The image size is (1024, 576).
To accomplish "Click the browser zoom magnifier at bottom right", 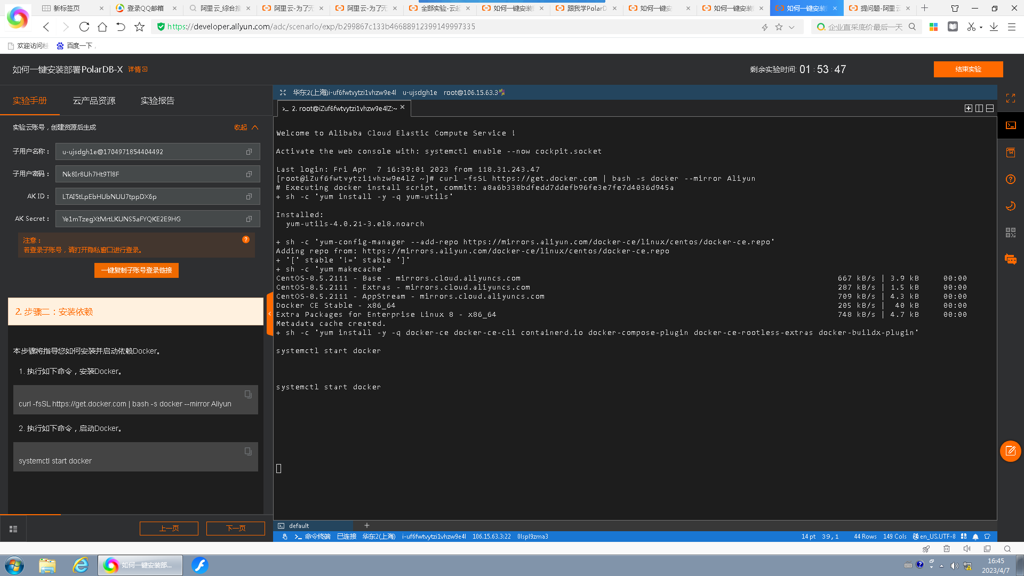I will 1007,549.
